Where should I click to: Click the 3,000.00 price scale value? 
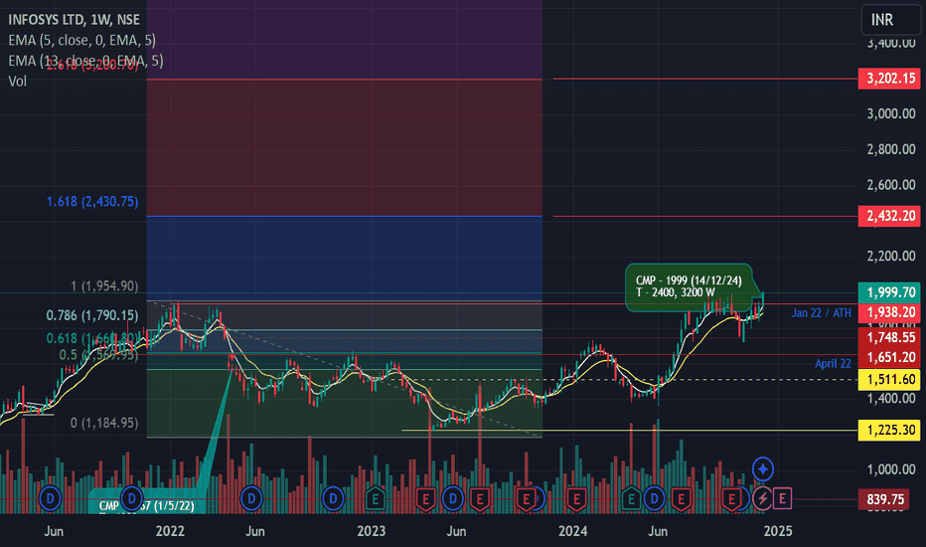[x=891, y=114]
